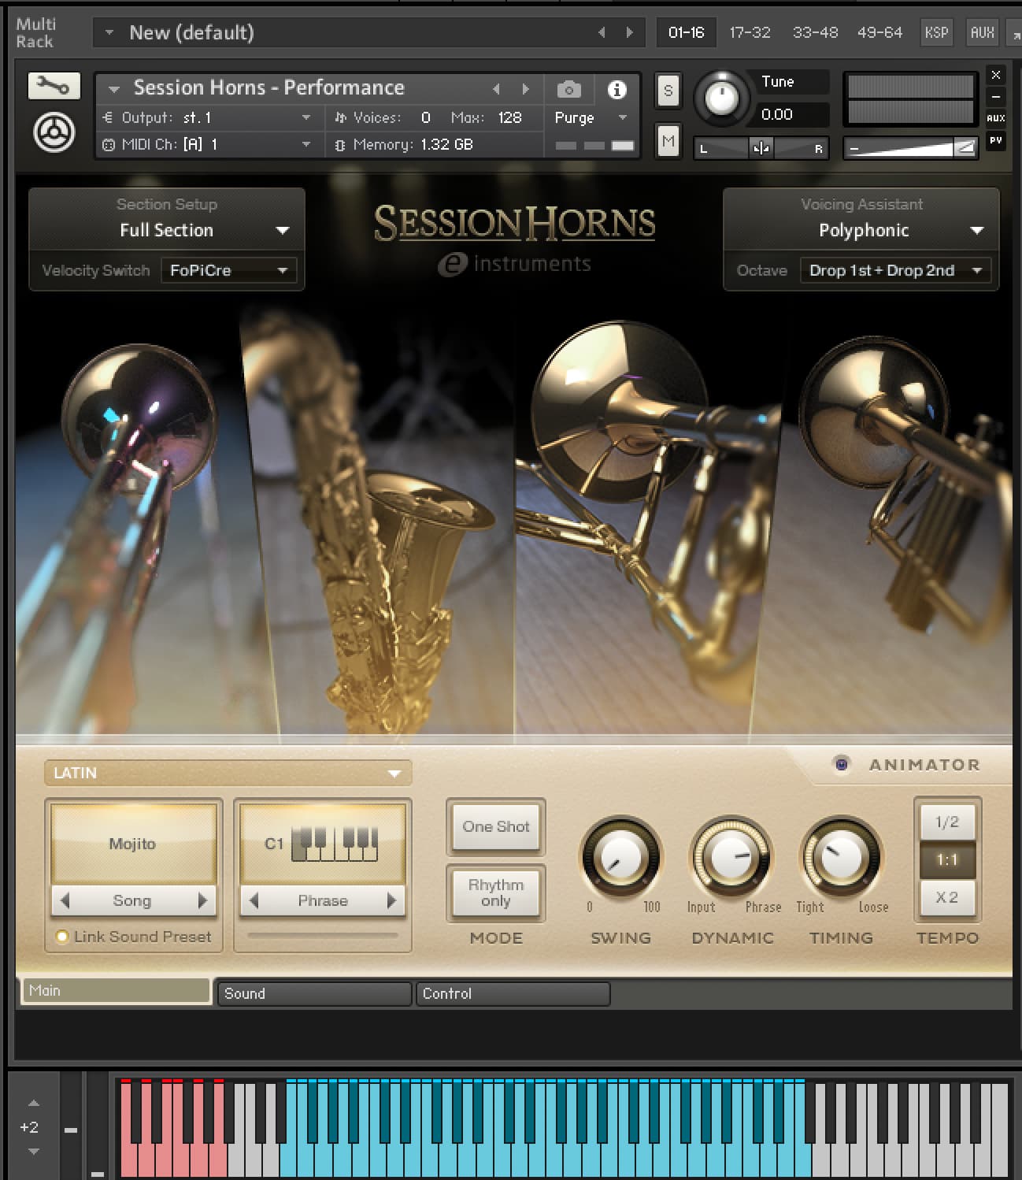Image resolution: width=1022 pixels, height=1180 pixels.
Task: Toggle Rhythm only mode
Action: 496,892
